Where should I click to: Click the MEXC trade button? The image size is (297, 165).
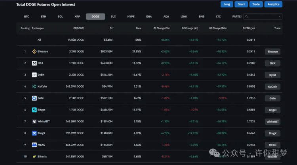pos(272,145)
